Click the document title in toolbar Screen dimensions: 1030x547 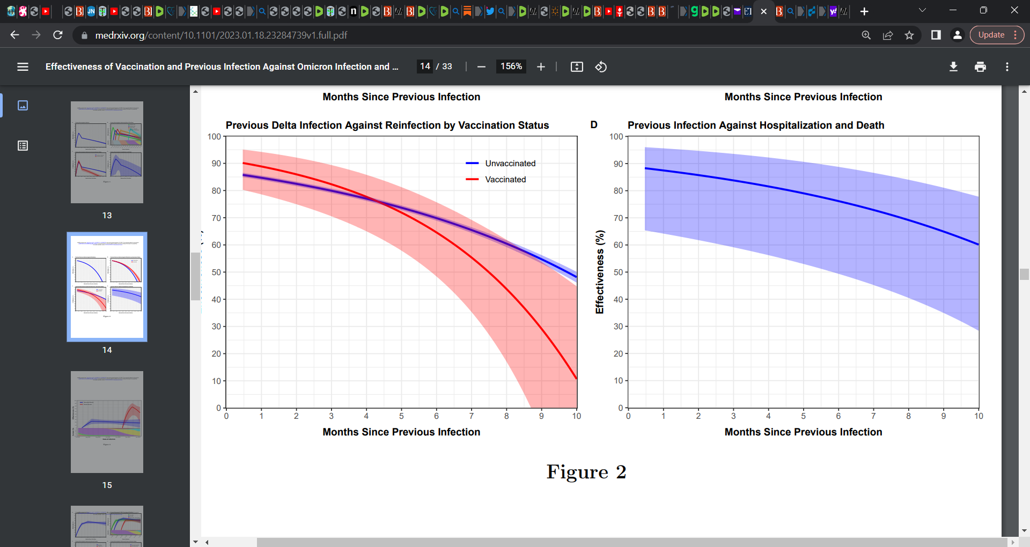222,66
